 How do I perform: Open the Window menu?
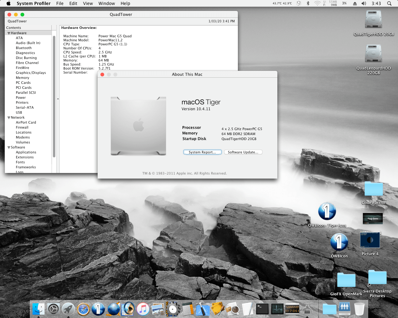pyautogui.click(x=107, y=3)
